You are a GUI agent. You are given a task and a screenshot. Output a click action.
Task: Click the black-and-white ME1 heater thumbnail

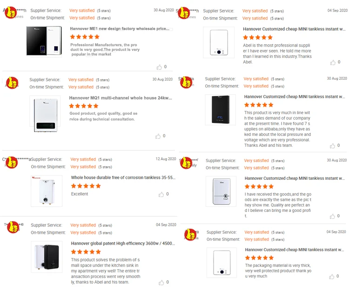coord(44,41)
